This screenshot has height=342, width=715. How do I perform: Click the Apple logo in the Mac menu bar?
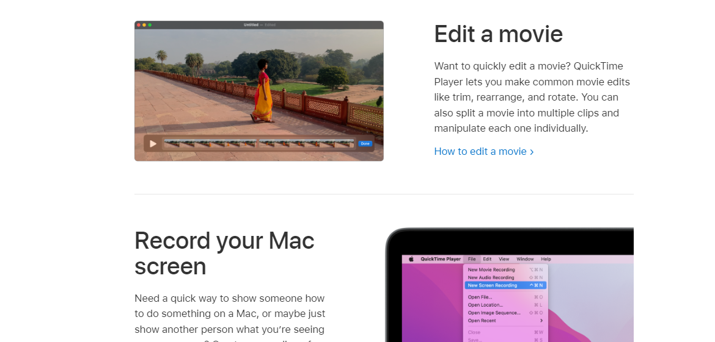411,258
